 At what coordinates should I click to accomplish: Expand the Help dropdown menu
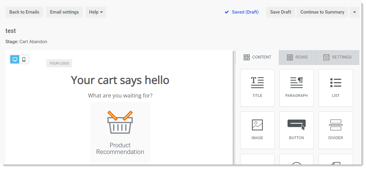tap(96, 12)
